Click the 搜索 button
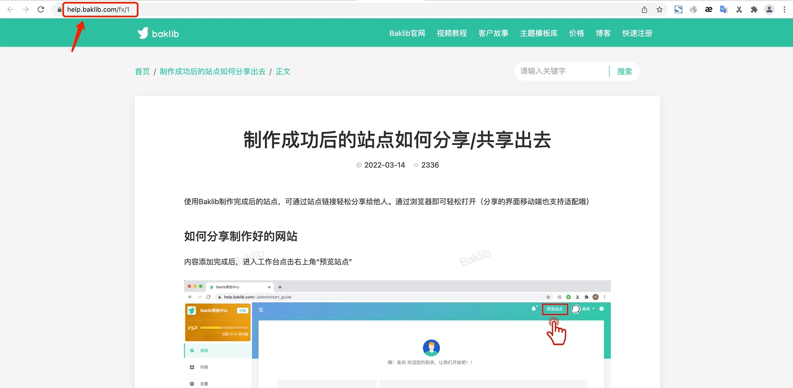Viewport: 793px width, 388px height. (x=624, y=71)
